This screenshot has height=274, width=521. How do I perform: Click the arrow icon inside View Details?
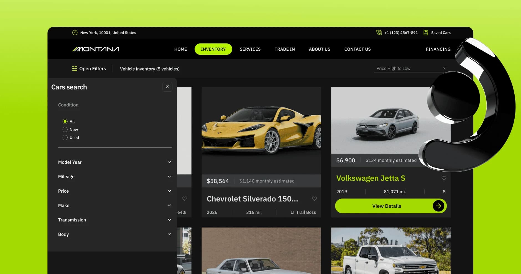(x=438, y=206)
